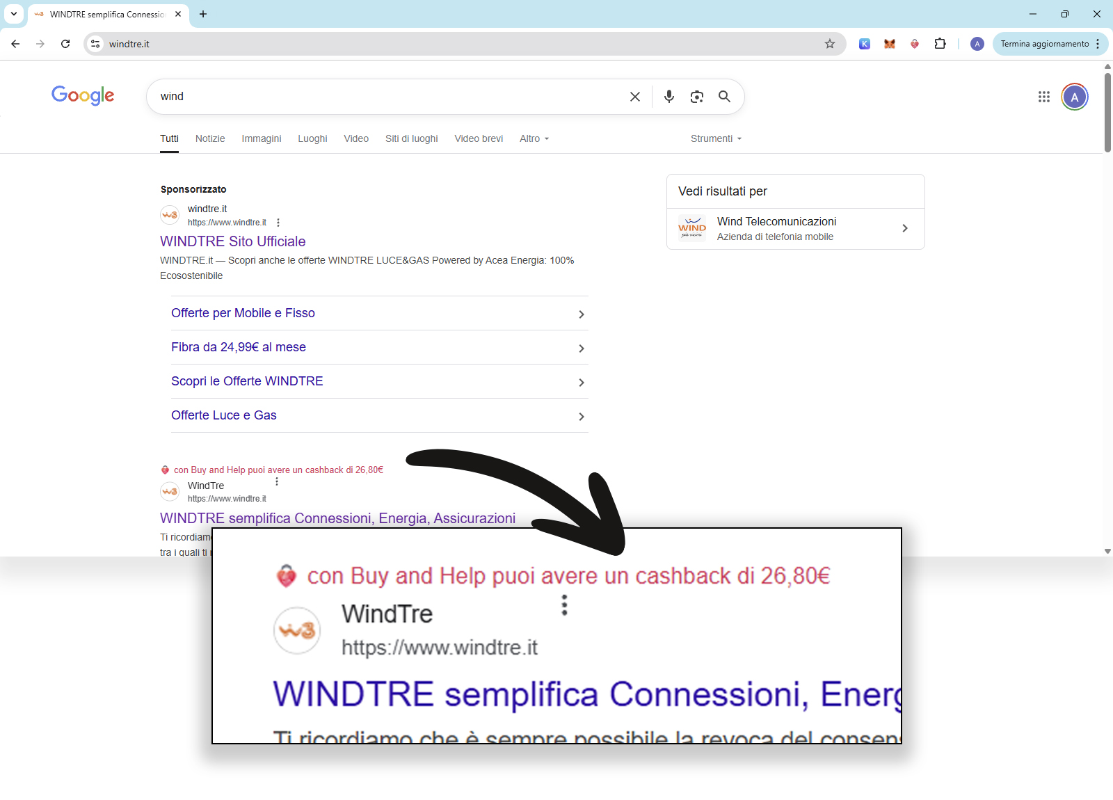Open three-dot options for sponsored windtre.it result
Screen dimensions: 1113x800
click(x=278, y=223)
